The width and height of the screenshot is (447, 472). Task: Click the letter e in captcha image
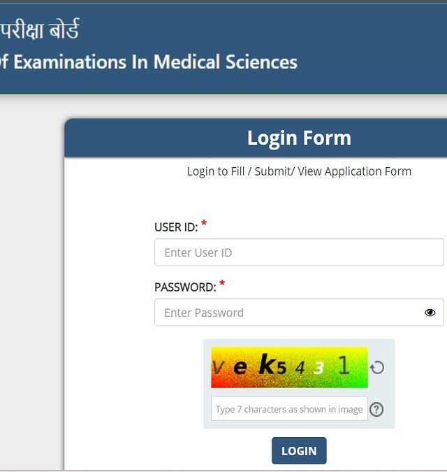click(x=240, y=367)
